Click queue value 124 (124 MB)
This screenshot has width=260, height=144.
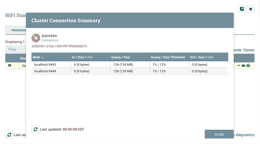(x=123, y=65)
